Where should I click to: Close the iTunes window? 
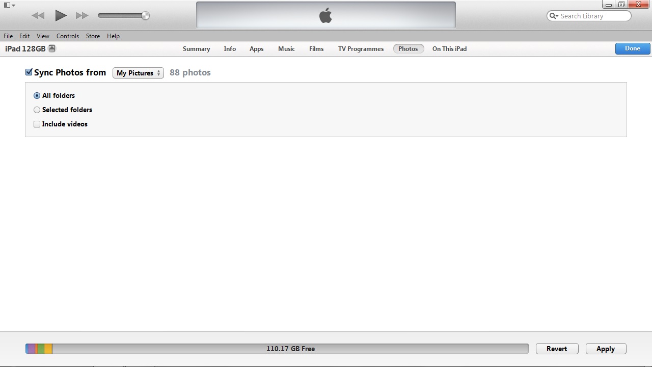point(639,5)
